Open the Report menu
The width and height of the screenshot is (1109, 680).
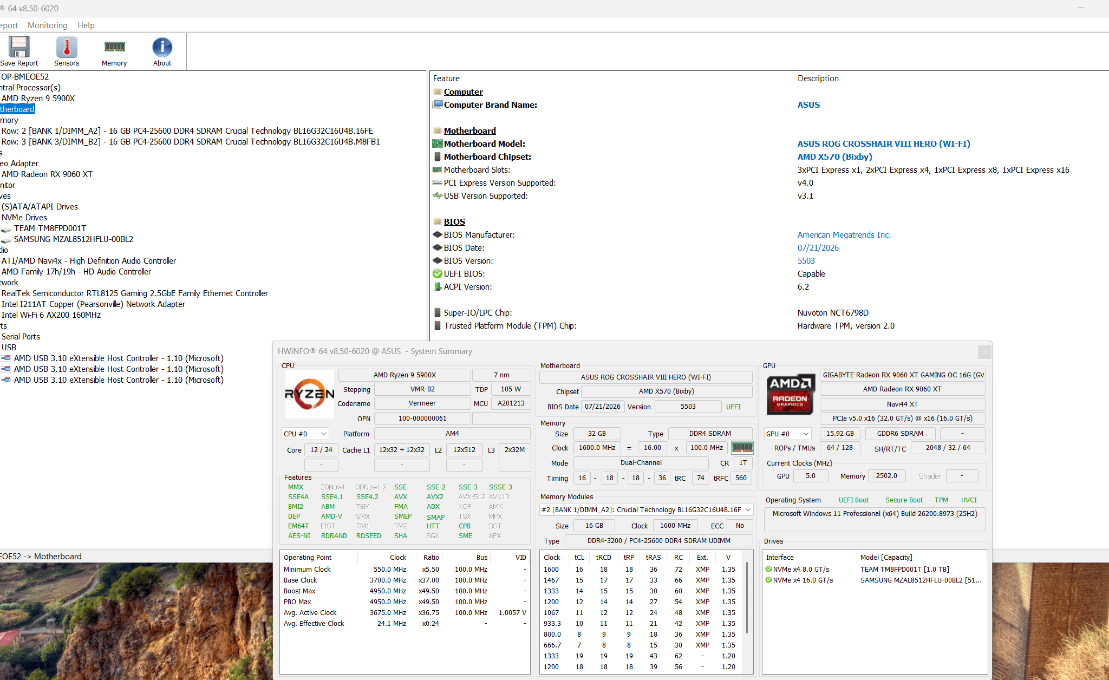(9, 25)
